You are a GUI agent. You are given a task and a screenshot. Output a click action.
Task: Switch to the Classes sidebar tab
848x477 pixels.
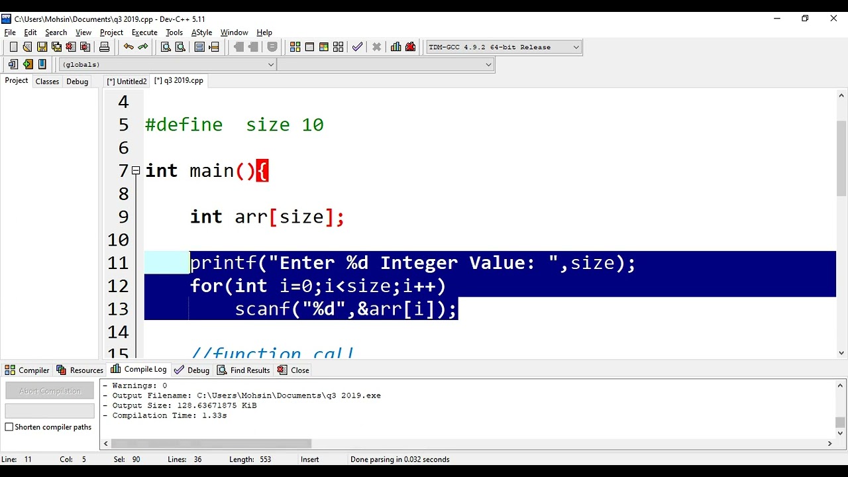pos(47,81)
